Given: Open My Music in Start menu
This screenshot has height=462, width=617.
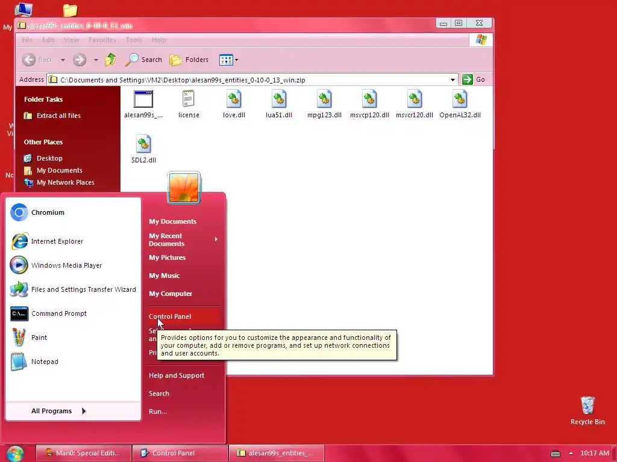Looking at the screenshot, I should point(164,276).
